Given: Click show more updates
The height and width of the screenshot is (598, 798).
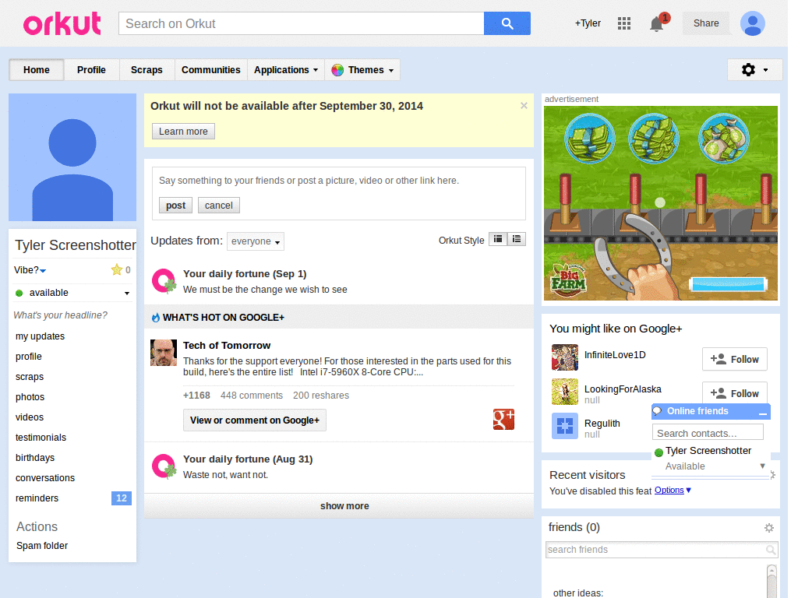Looking at the screenshot, I should click(339, 506).
